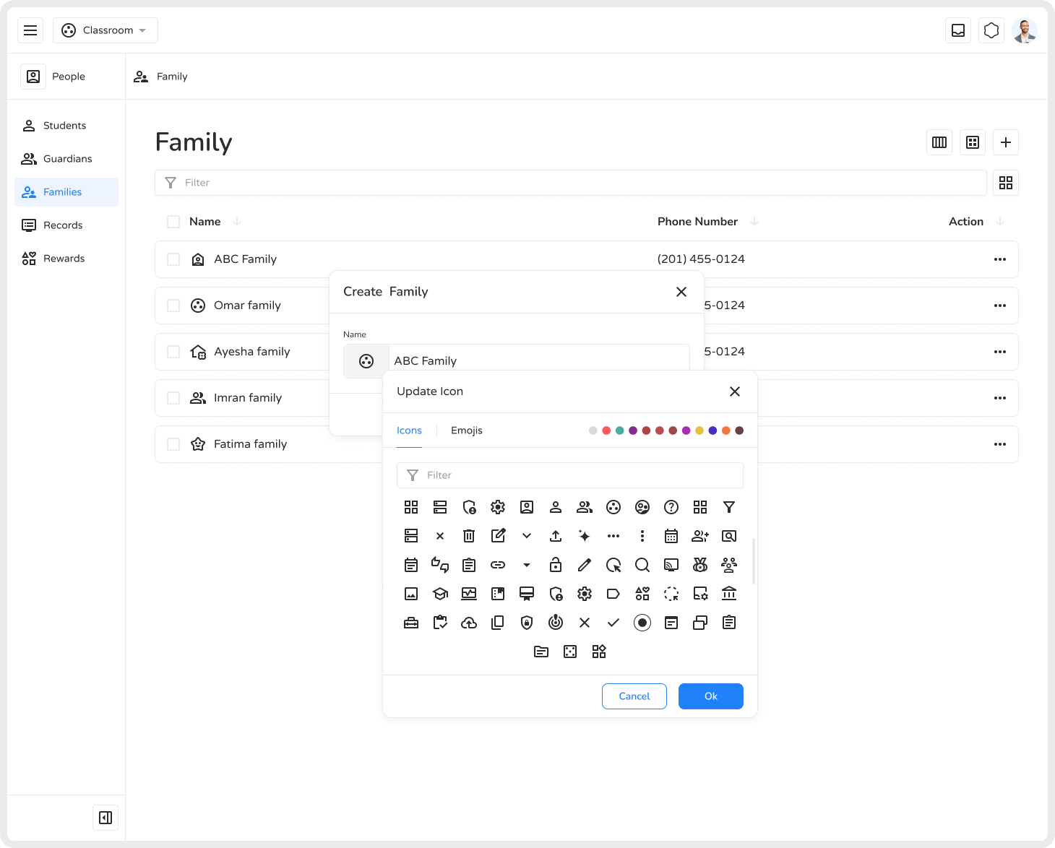
Task: Switch to the Emojis tab
Action: (x=467, y=431)
